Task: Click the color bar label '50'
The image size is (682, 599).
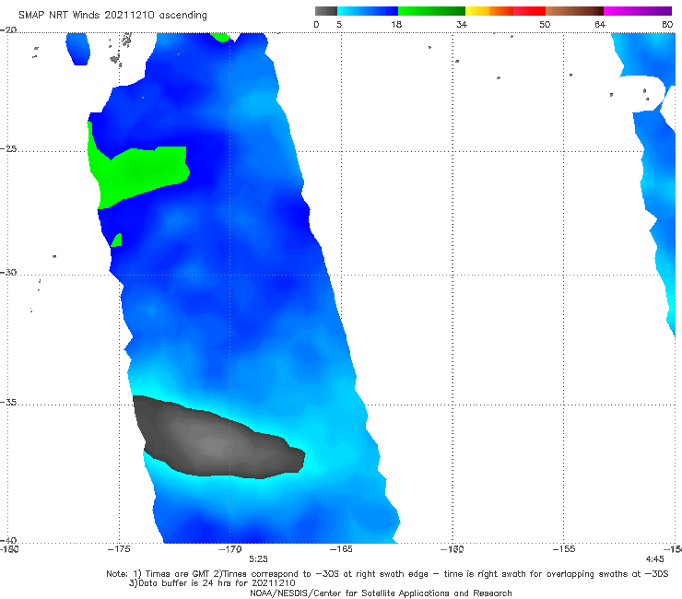Action: tap(545, 24)
